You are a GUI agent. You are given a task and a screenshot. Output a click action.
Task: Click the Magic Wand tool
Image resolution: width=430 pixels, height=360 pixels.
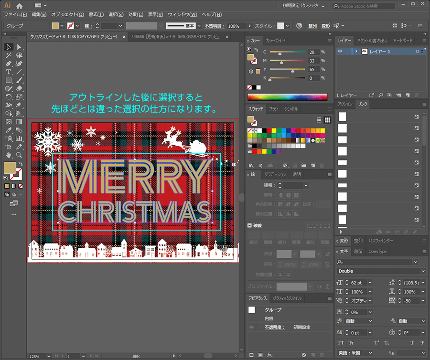pos(9,55)
